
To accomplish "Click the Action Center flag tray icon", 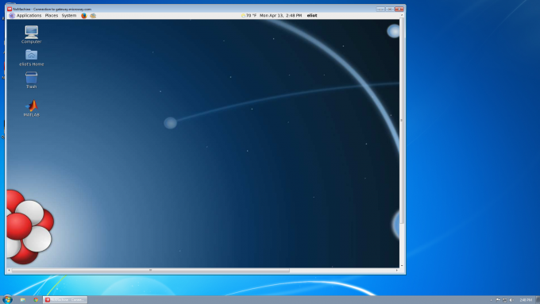I will [498, 300].
